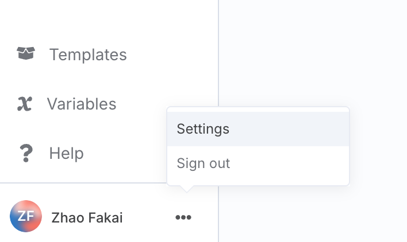Click the Zhao Fakai user name

pos(87,218)
